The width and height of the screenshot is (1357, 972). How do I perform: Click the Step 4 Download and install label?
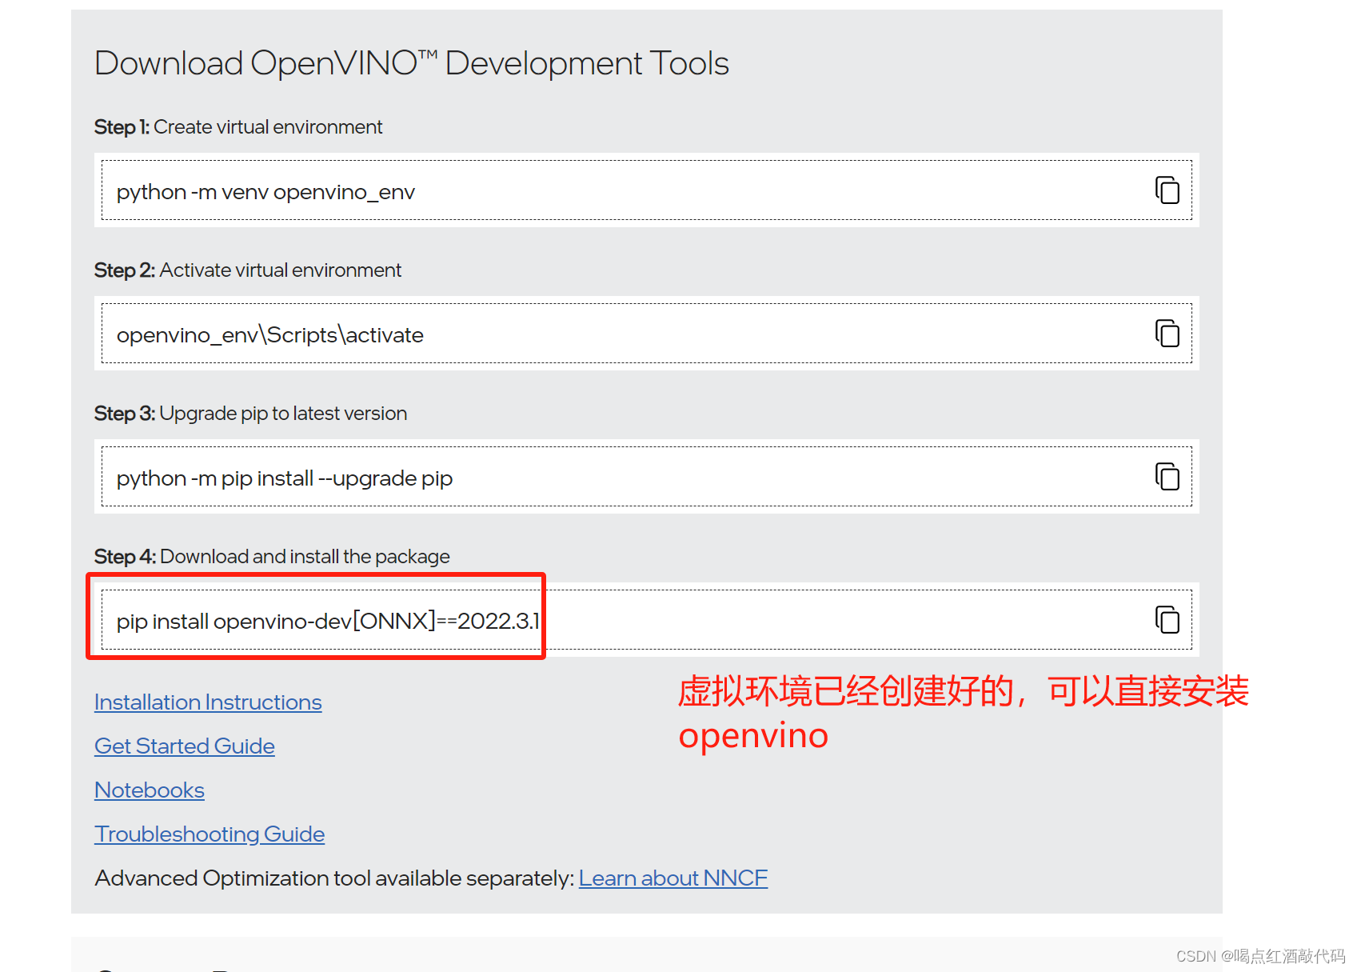pos(272,556)
